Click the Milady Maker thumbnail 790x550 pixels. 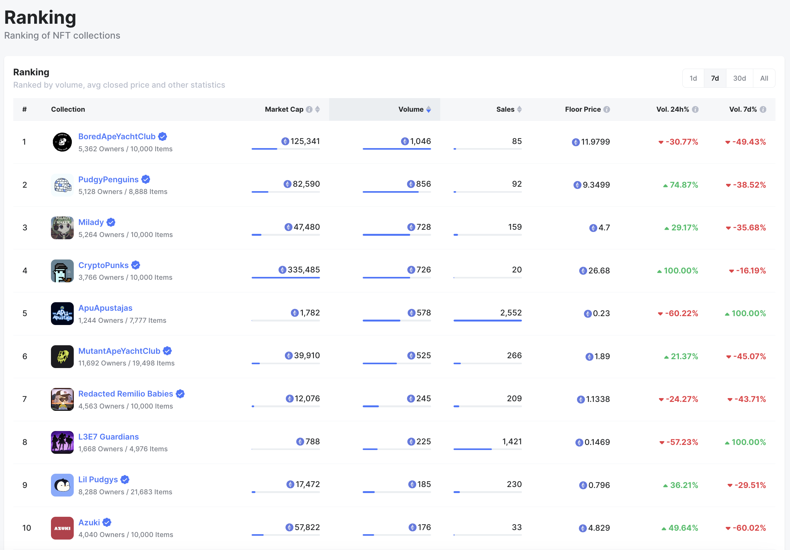pyautogui.click(x=62, y=228)
